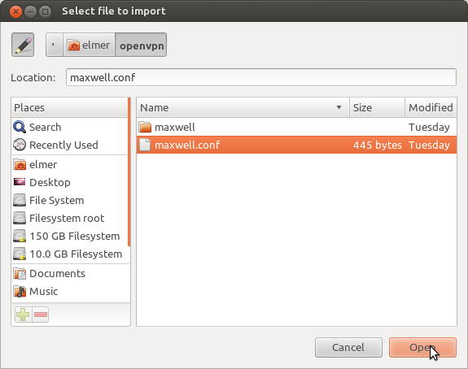Sort by the Modified column header
Image resolution: width=468 pixels, height=369 pixels.
(x=431, y=107)
